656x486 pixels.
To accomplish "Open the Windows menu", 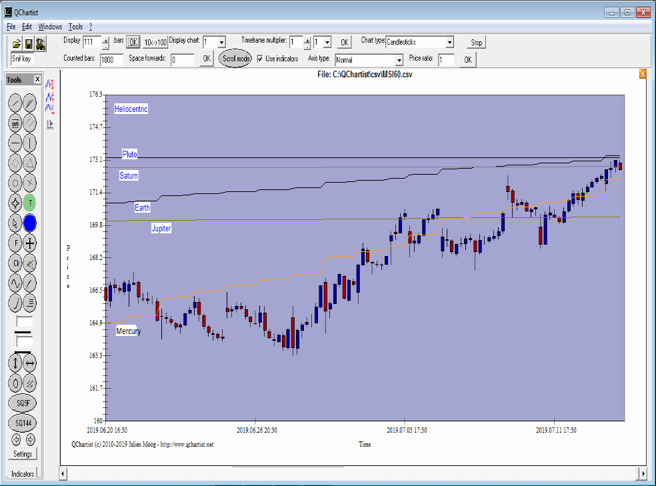I will [x=50, y=27].
